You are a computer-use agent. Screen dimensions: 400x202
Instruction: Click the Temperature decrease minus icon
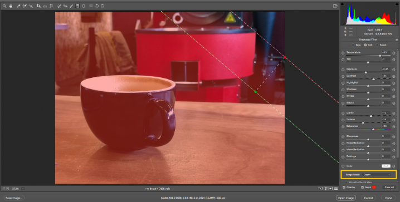click(x=343, y=53)
